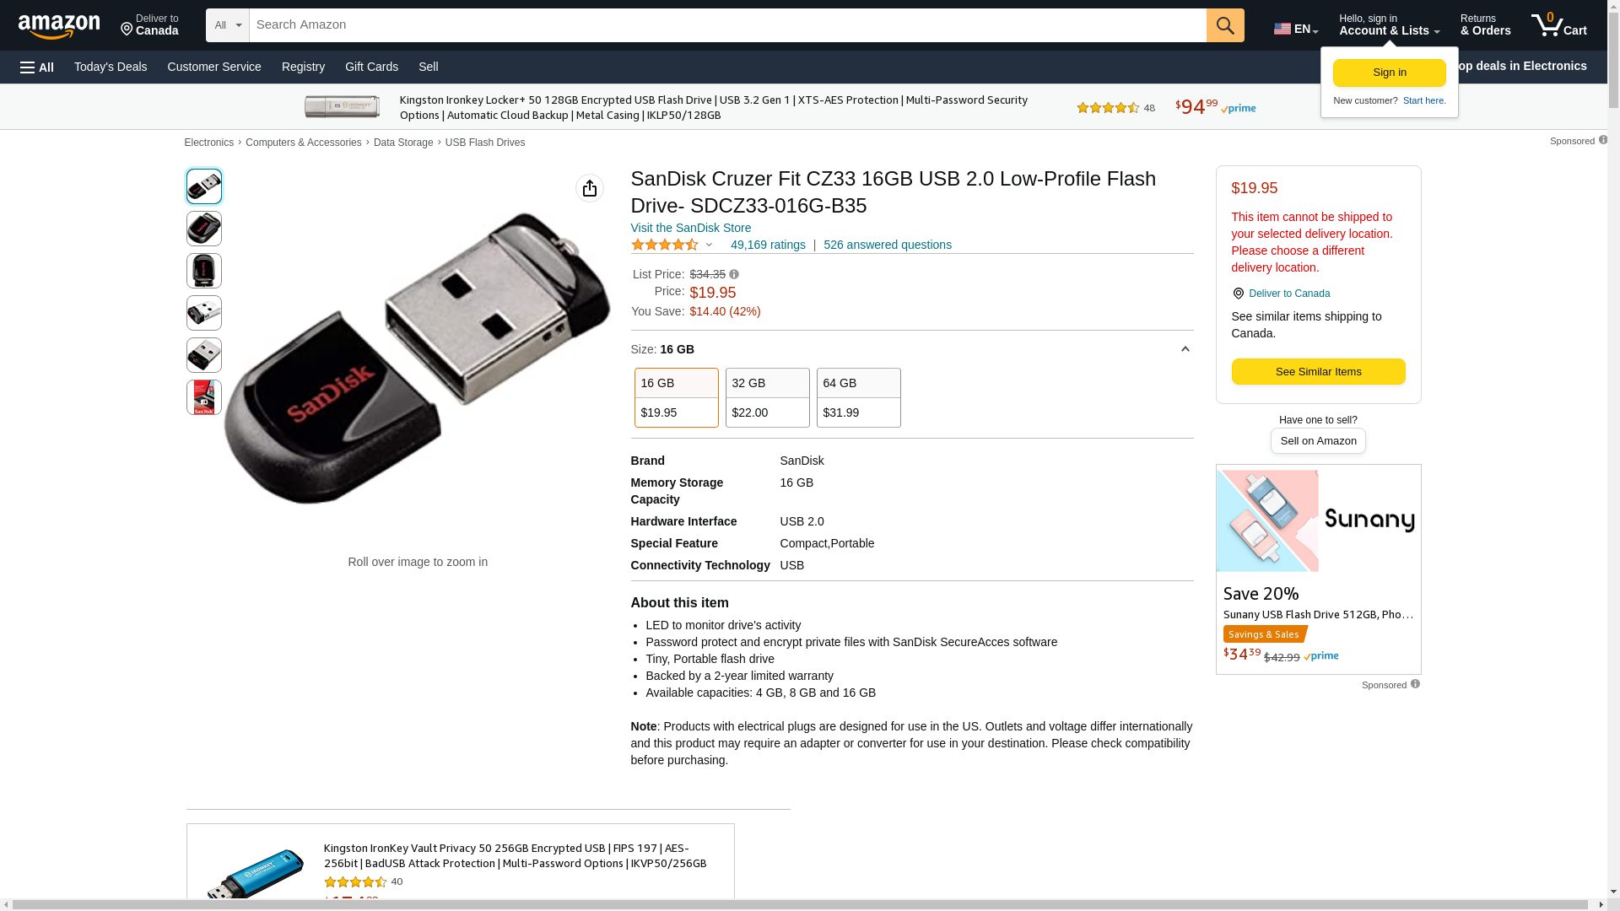The width and height of the screenshot is (1620, 911).
Task: Open Today's Deals nav item
Action: point(111,67)
